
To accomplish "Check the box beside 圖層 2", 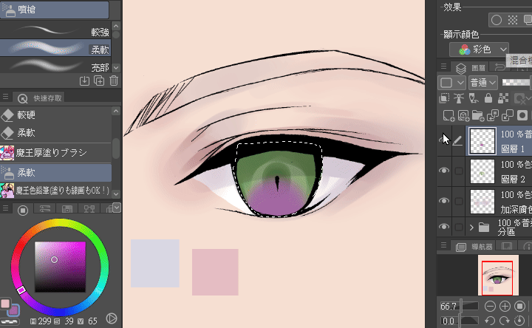I will coord(459,171).
